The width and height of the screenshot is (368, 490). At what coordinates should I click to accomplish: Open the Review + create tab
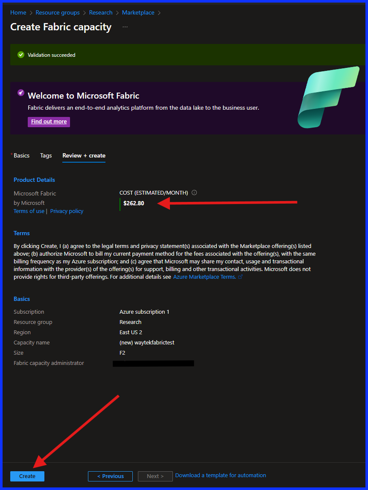click(x=84, y=155)
